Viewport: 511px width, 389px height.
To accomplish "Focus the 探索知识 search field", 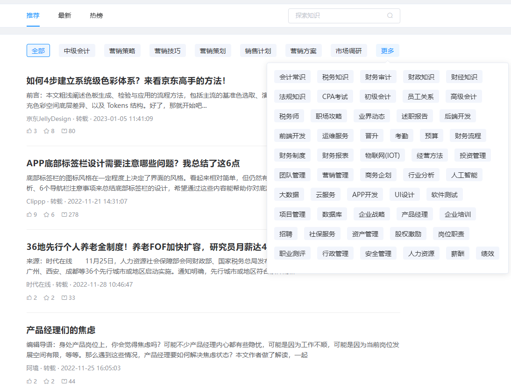I will tap(344, 15).
